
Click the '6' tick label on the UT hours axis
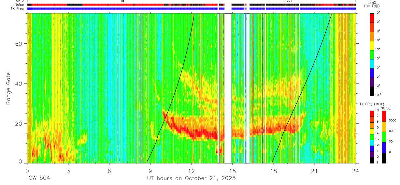click(x=109, y=170)
